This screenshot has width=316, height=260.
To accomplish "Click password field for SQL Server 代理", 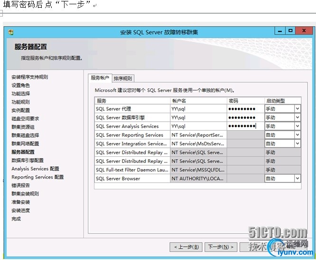I will 245,109.
